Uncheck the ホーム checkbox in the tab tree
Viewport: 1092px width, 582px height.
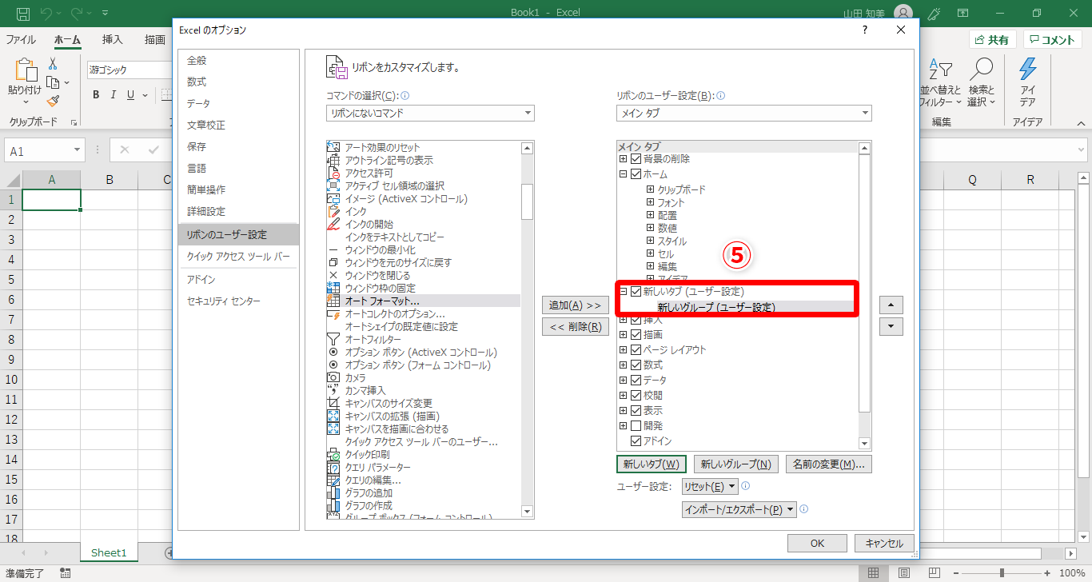[636, 174]
